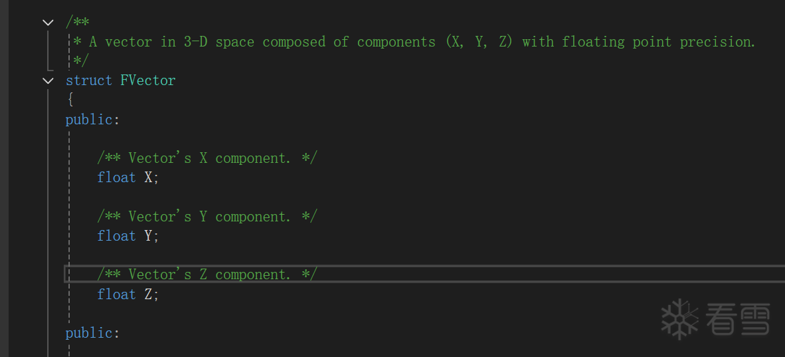Click the Vector's X component comment
This screenshot has height=357, width=785.
coord(207,158)
